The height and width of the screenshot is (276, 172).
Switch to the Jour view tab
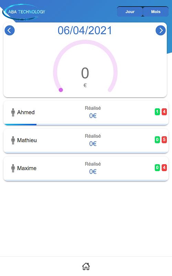click(x=130, y=12)
